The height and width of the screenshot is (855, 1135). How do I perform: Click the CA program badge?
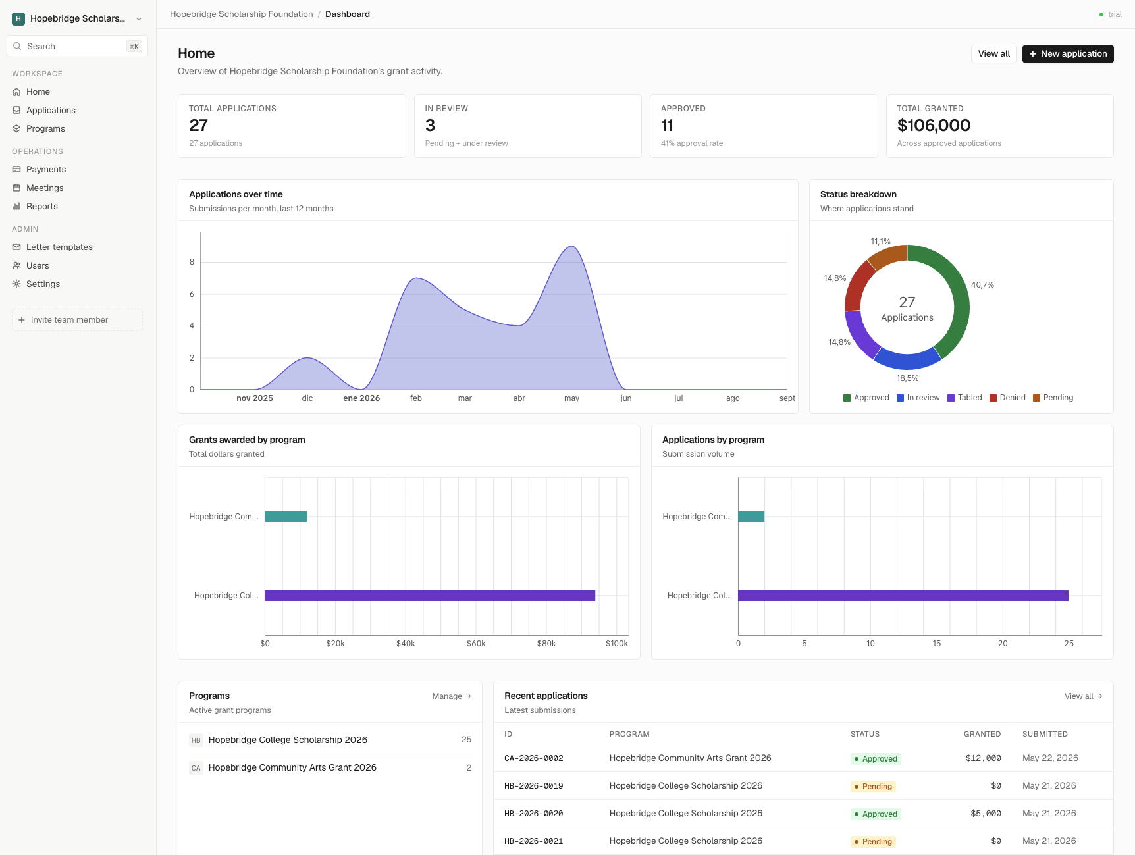196,768
